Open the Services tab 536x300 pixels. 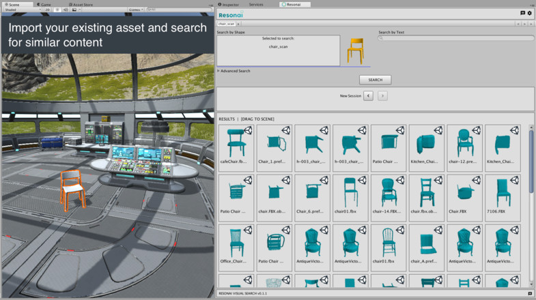tap(256, 5)
